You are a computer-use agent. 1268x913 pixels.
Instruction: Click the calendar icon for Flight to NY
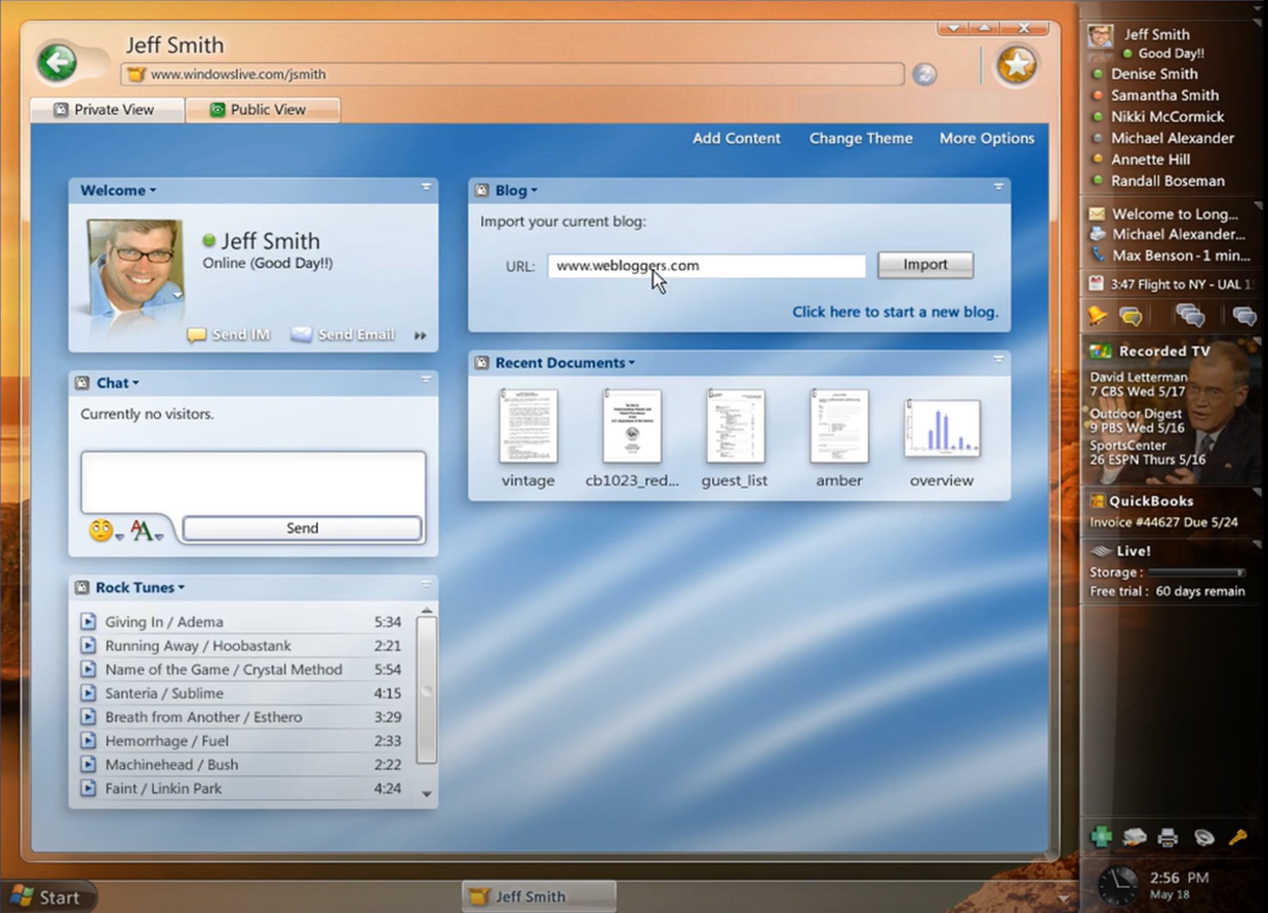click(x=1096, y=284)
